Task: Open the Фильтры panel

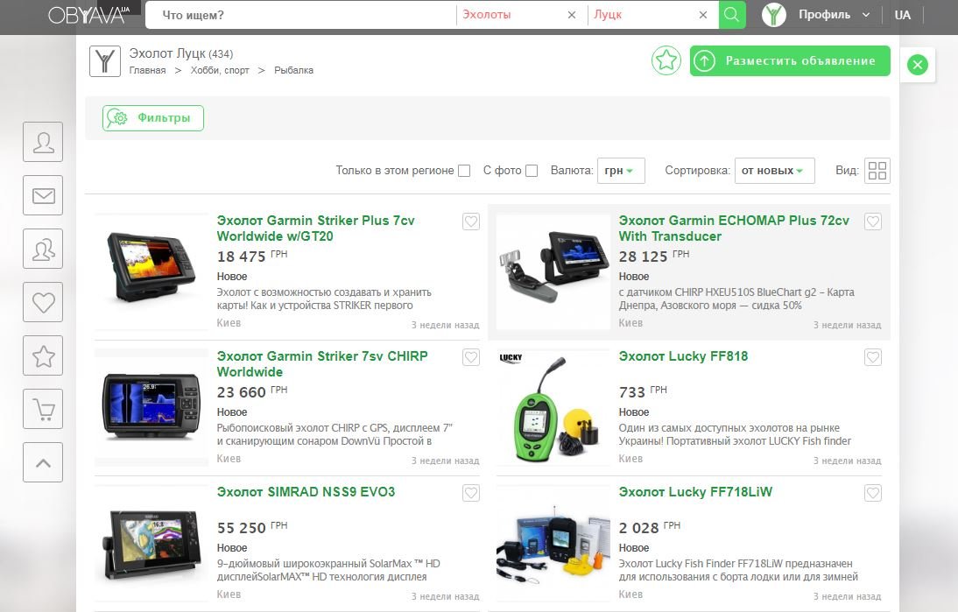Action: (152, 118)
